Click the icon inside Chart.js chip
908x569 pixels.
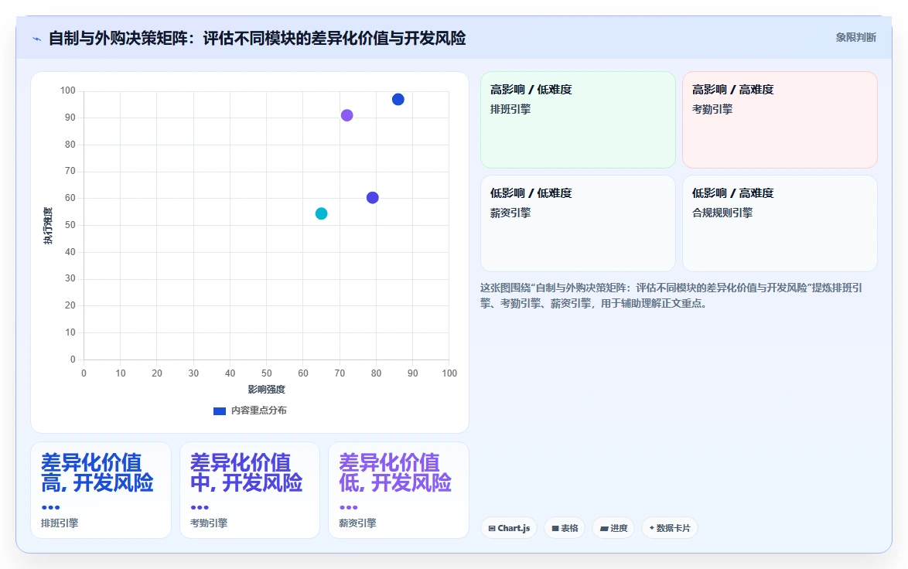492,529
